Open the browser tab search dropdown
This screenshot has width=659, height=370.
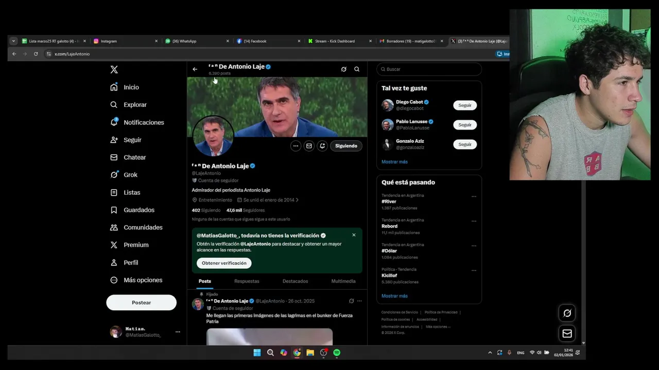13,41
